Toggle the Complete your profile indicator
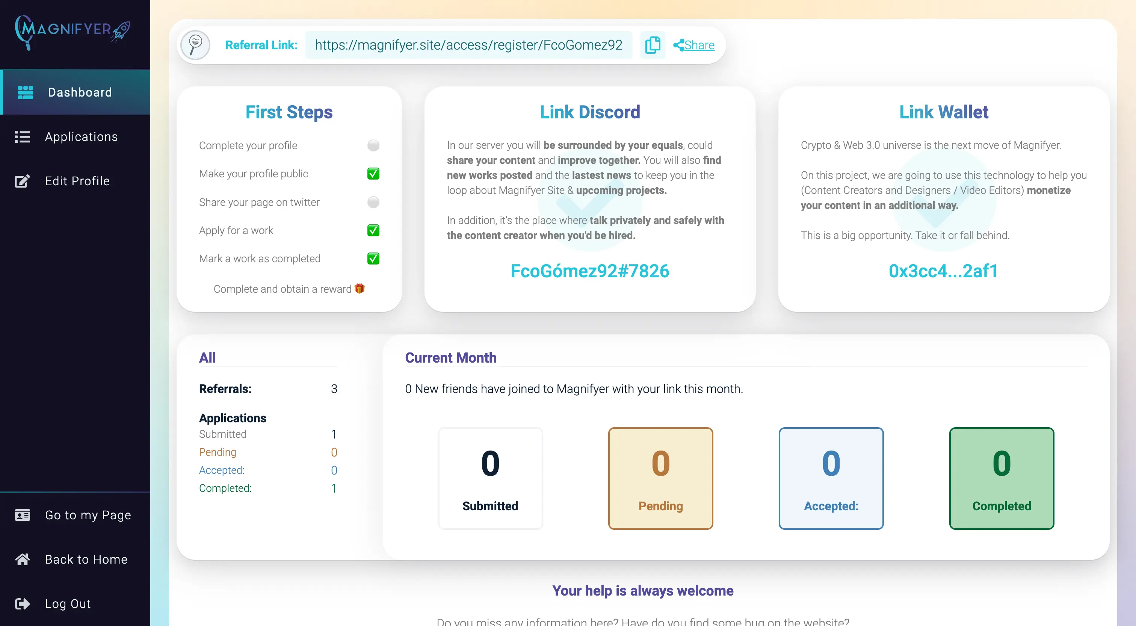Viewport: 1136px width, 626px height. pyautogui.click(x=373, y=145)
